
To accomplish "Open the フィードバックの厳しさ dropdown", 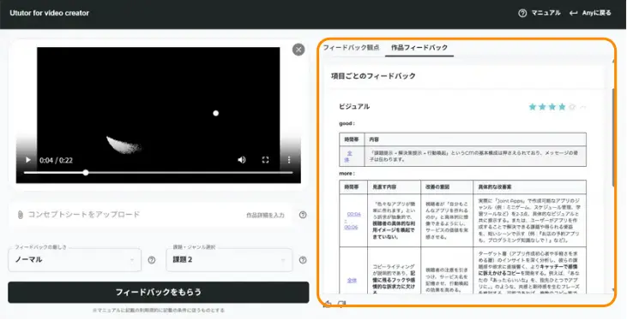I will pyautogui.click(x=75, y=260).
